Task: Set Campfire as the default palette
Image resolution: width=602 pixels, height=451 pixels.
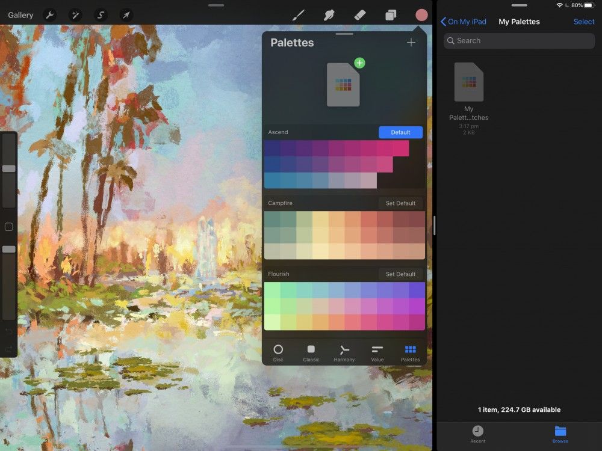Action: [400, 203]
